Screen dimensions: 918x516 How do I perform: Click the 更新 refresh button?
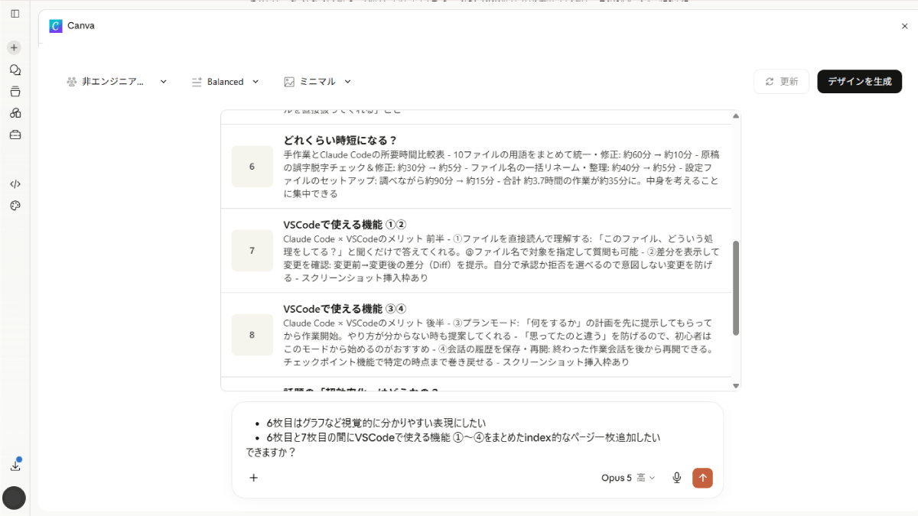click(781, 82)
